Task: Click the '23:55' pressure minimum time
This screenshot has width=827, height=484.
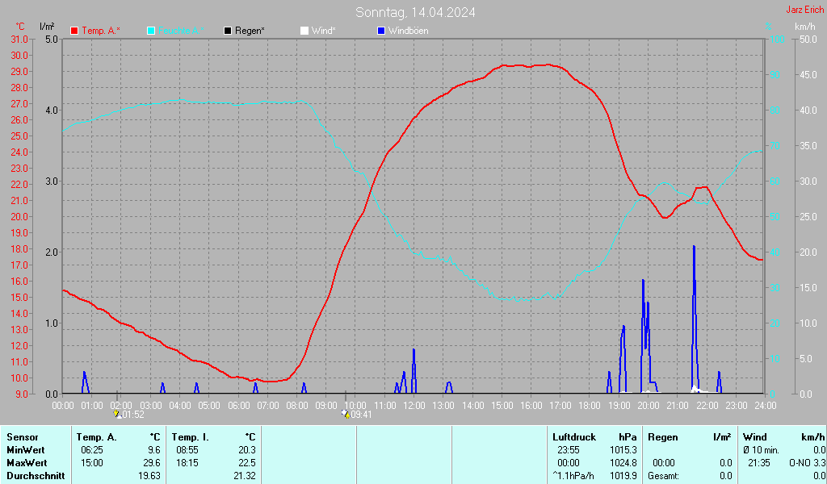Action: 568,450
